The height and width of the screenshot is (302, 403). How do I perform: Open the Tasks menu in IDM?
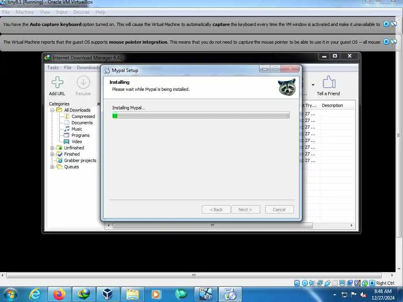[x=53, y=68]
